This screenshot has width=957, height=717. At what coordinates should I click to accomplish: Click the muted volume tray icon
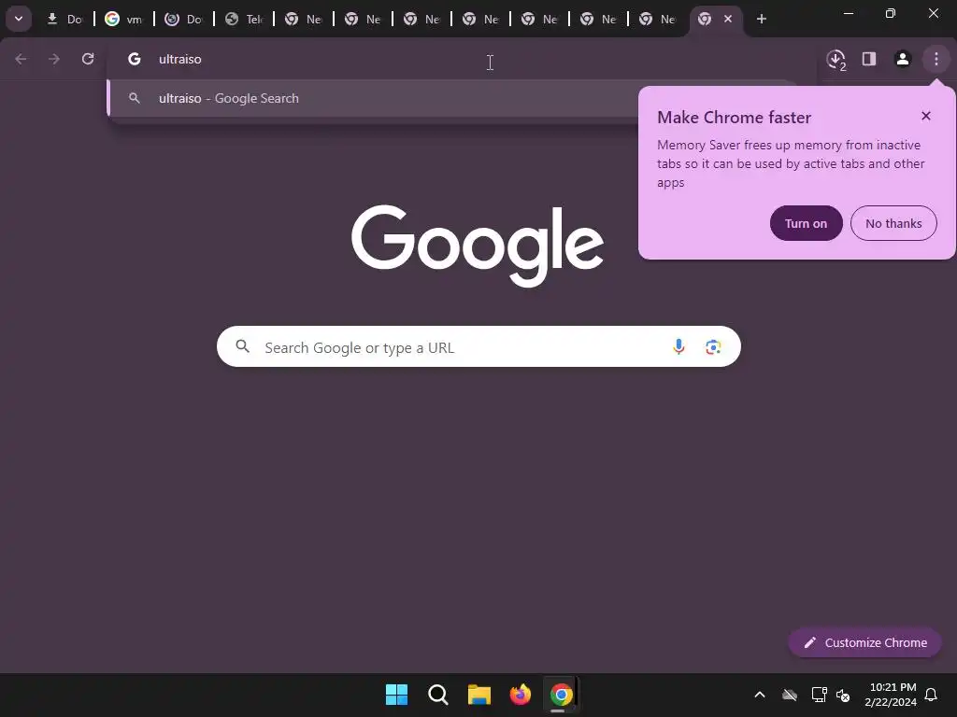pyautogui.click(x=843, y=695)
